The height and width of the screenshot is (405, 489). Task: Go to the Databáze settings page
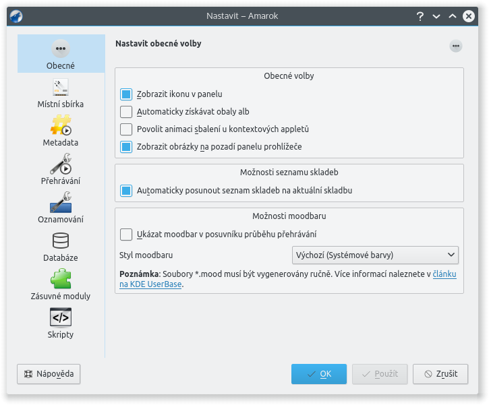pyautogui.click(x=61, y=246)
